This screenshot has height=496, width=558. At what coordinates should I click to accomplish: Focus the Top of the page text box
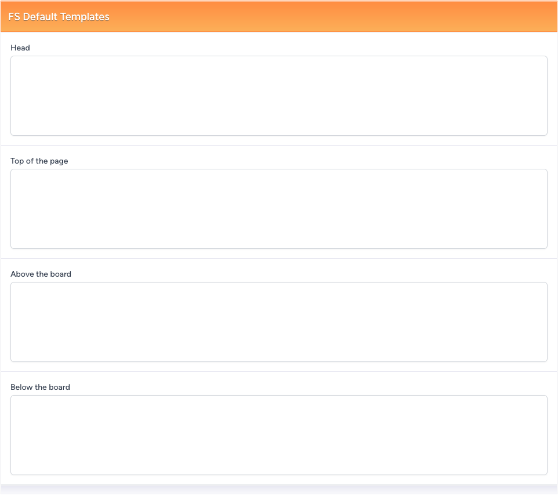(x=278, y=209)
